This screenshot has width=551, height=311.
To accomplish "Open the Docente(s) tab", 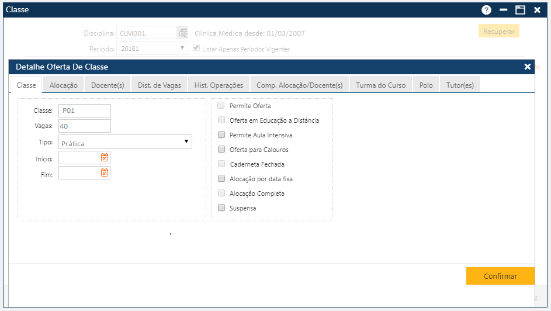I will (x=108, y=85).
